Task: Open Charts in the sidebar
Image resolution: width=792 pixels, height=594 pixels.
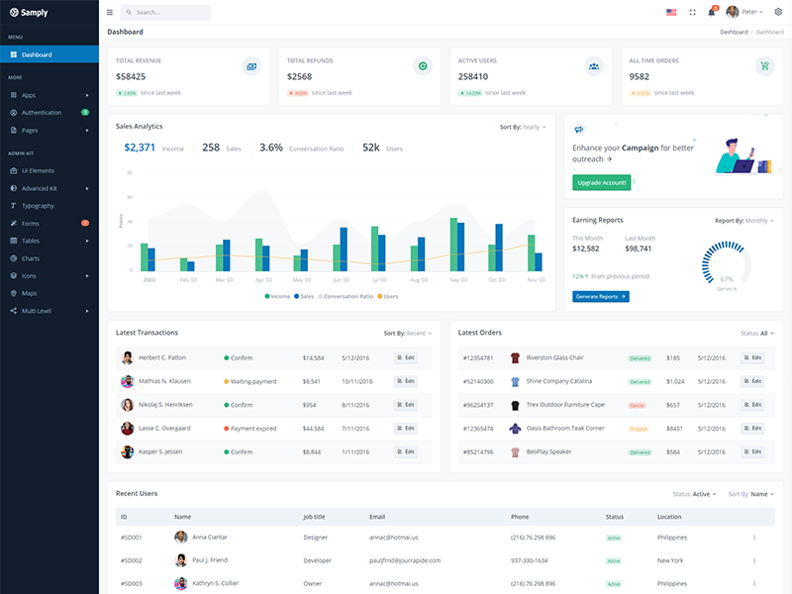Action: point(49,258)
